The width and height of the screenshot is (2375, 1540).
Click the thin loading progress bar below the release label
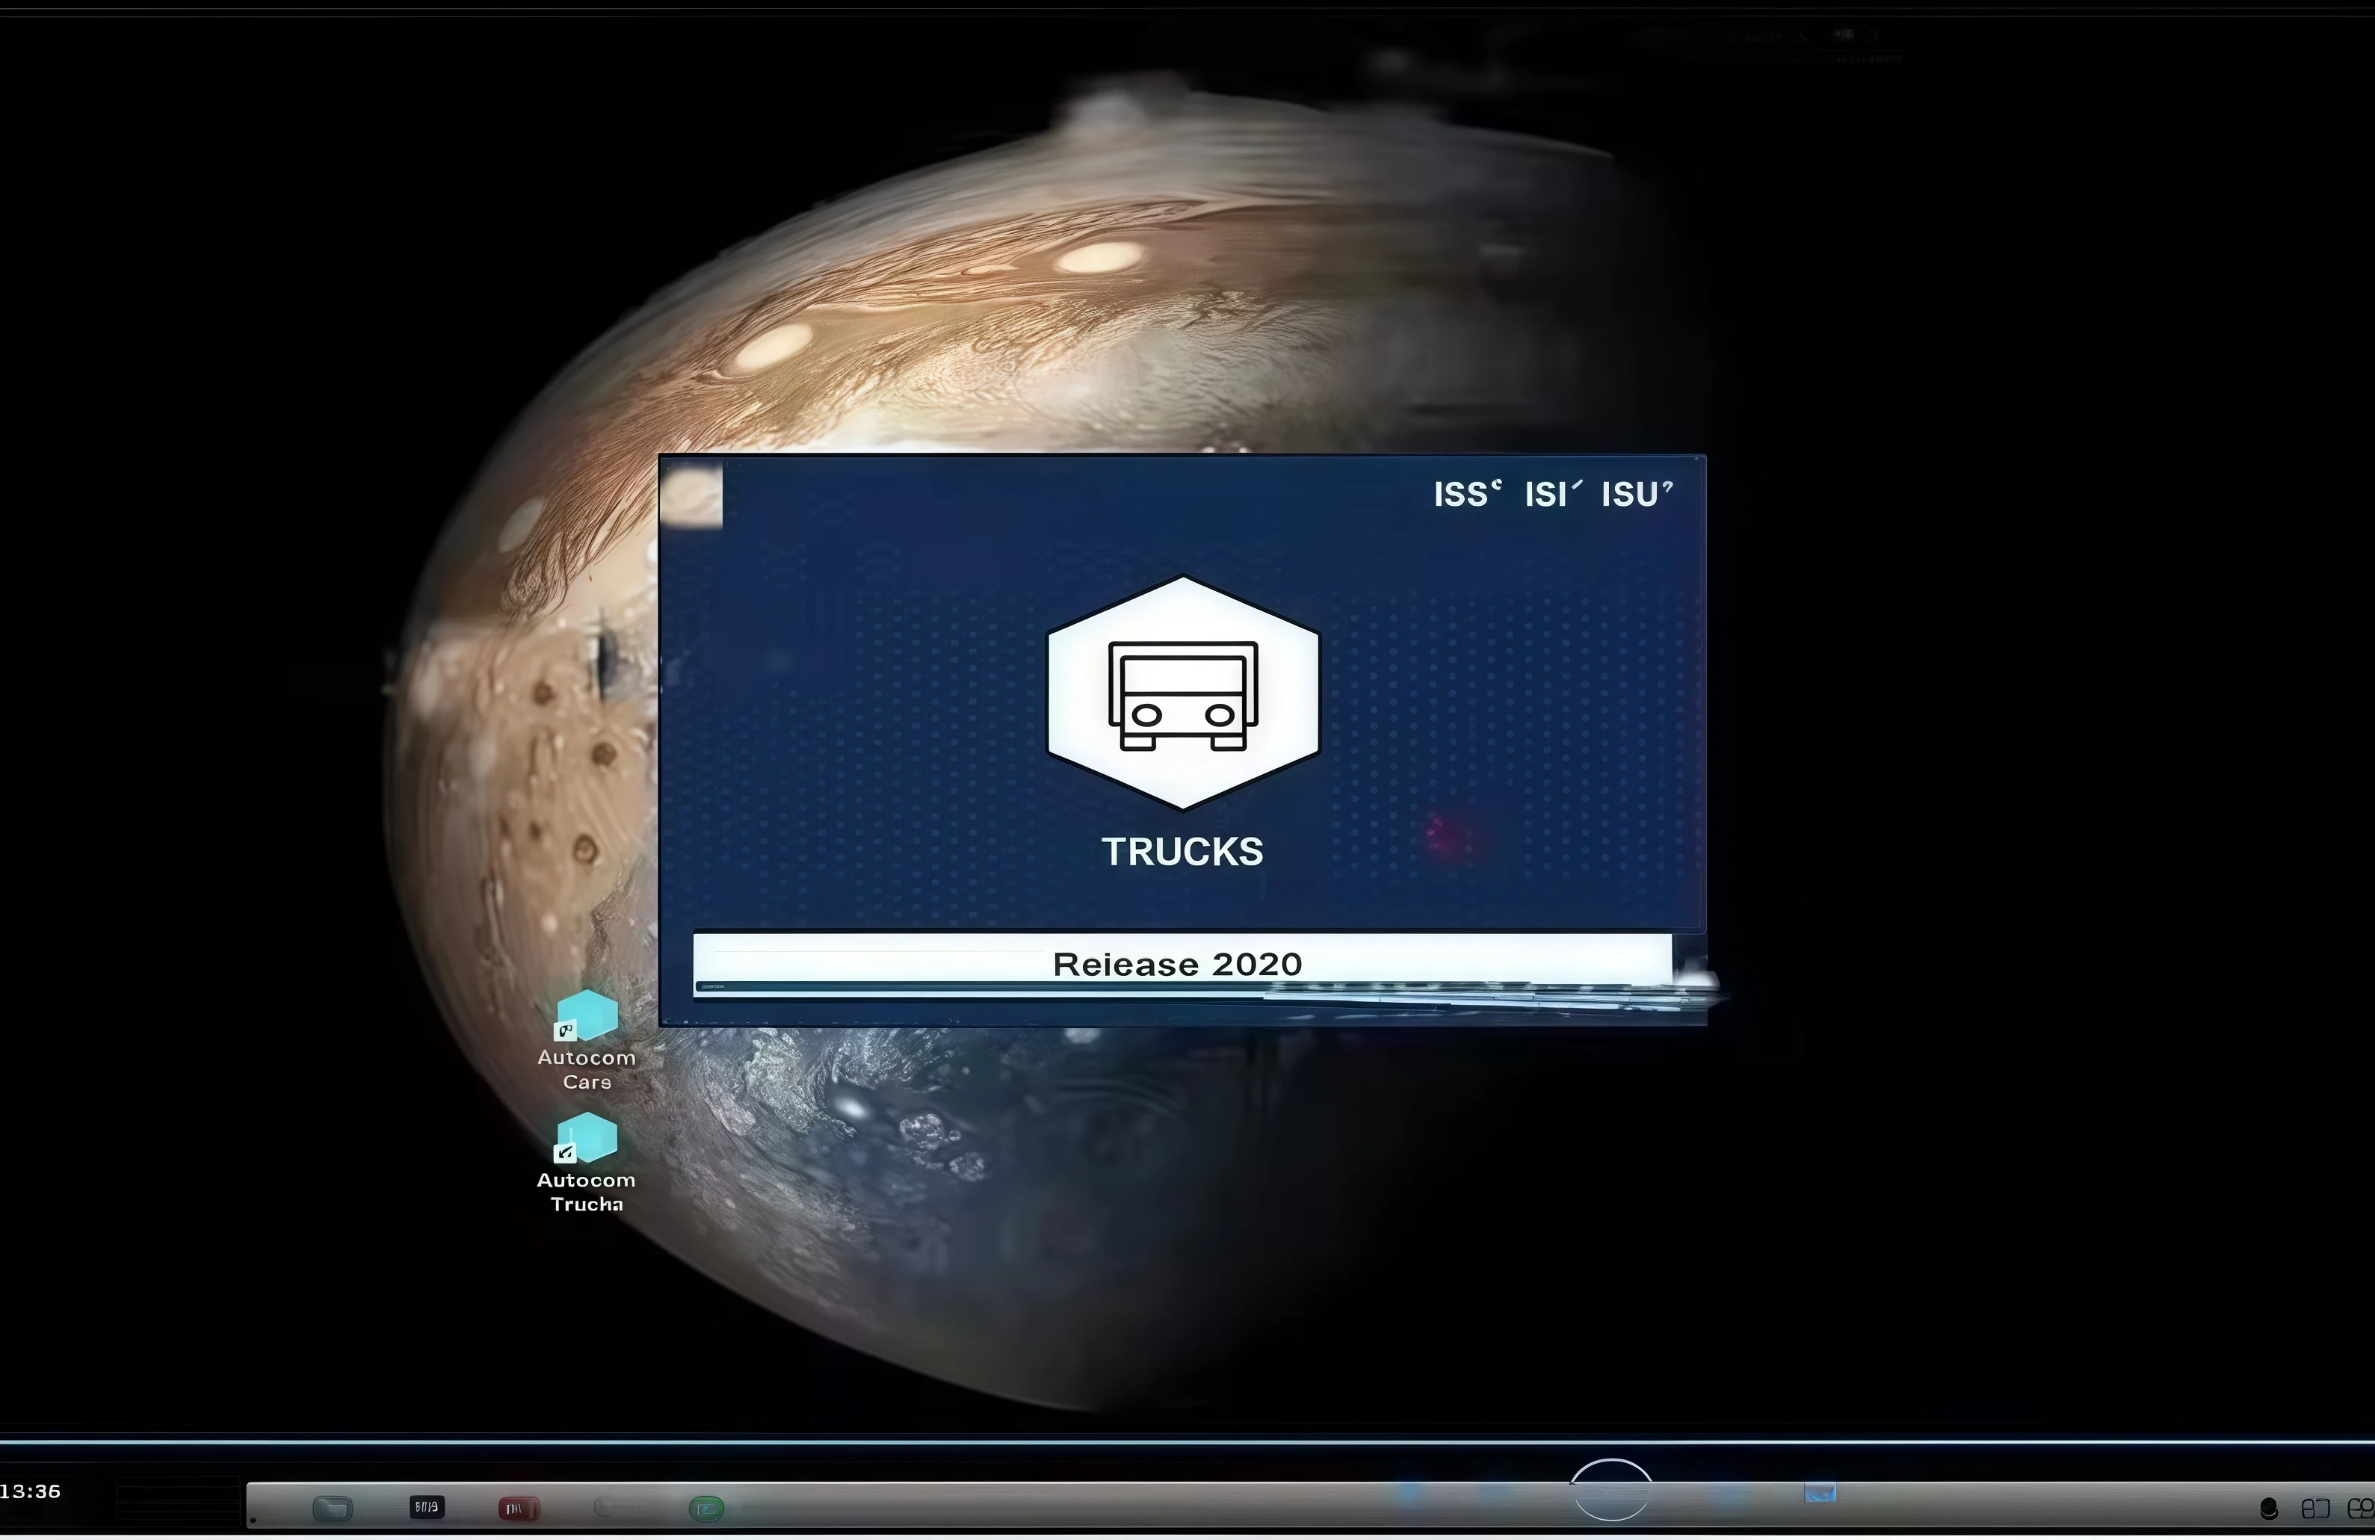pos(1182,987)
